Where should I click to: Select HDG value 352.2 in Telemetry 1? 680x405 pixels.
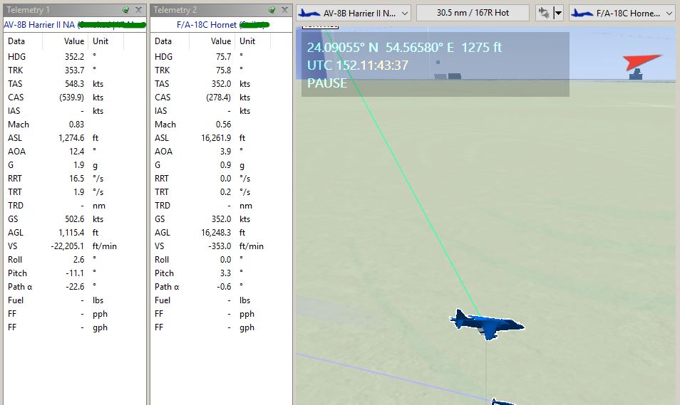click(x=75, y=57)
